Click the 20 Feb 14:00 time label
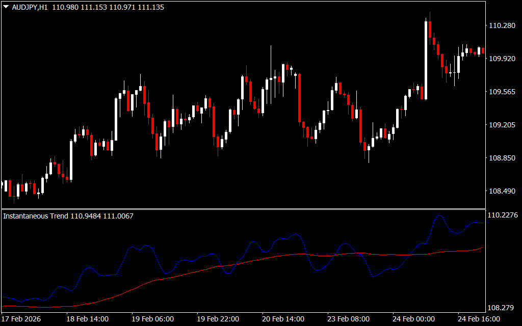 pyautogui.click(x=283, y=319)
